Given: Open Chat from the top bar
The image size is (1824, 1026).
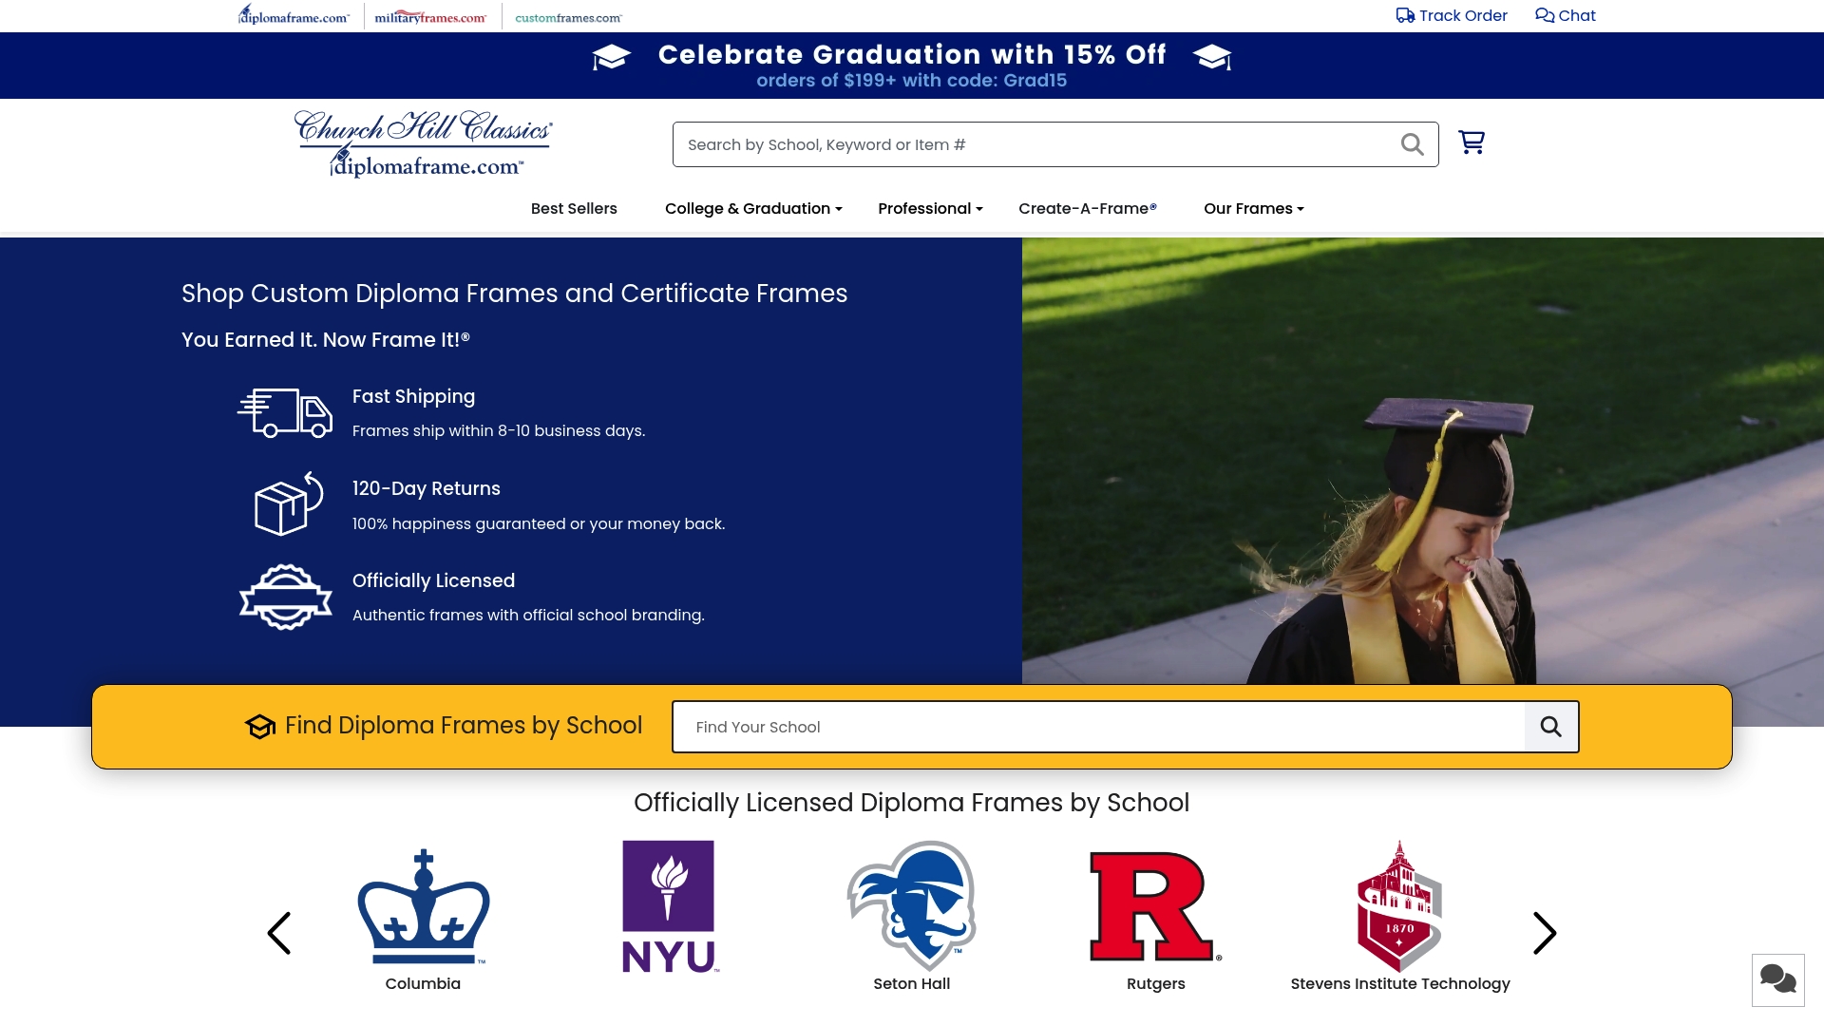Looking at the screenshot, I should click(x=1566, y=15).
